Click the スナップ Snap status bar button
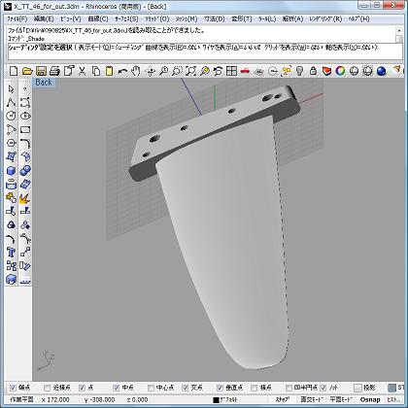Image resolution: width=408 pixels, height=408 pixels. [283, 399]
